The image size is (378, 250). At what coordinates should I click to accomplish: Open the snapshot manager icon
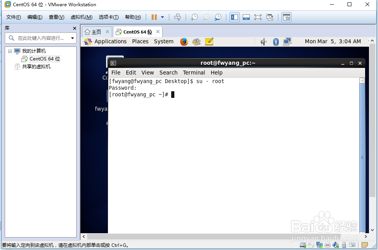(x=218, y=17)
